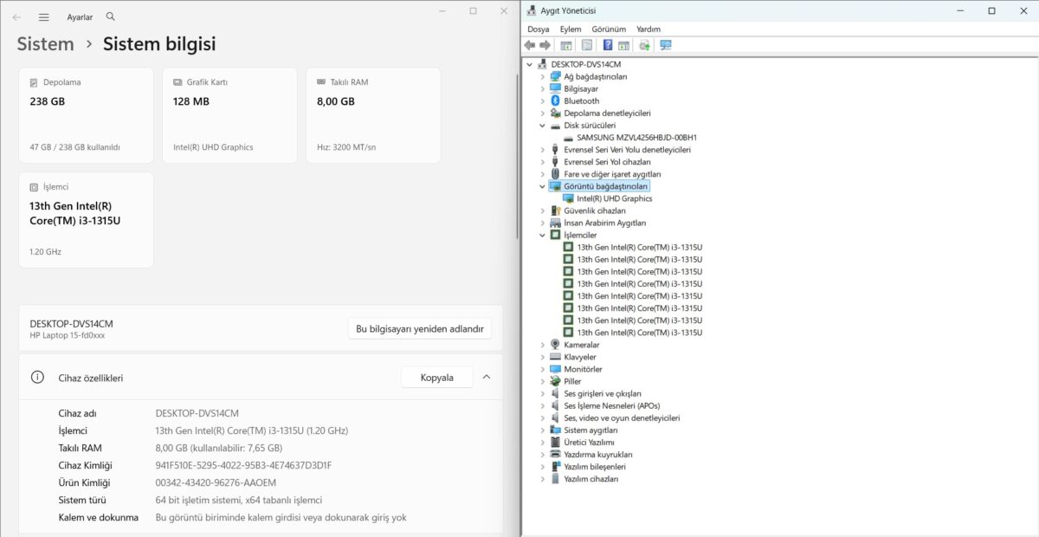The height and width of the screenshot is (537, 1039).
Task: Collapse the İşlemciler tree node
Action: point(543,235)
